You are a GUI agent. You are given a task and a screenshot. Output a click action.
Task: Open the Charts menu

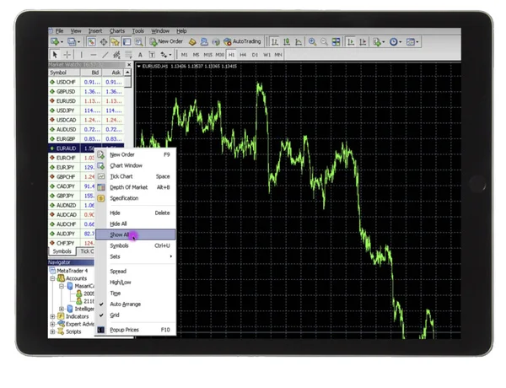tap(117, 31)
